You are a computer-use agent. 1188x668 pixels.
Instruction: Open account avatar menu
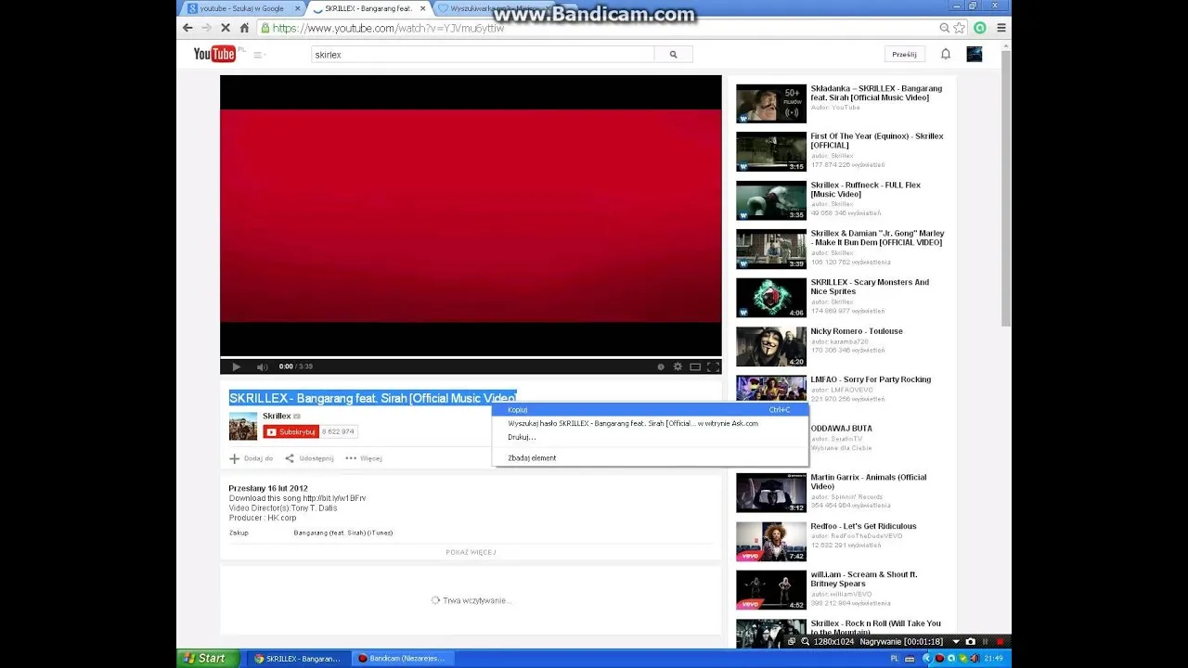975,54
